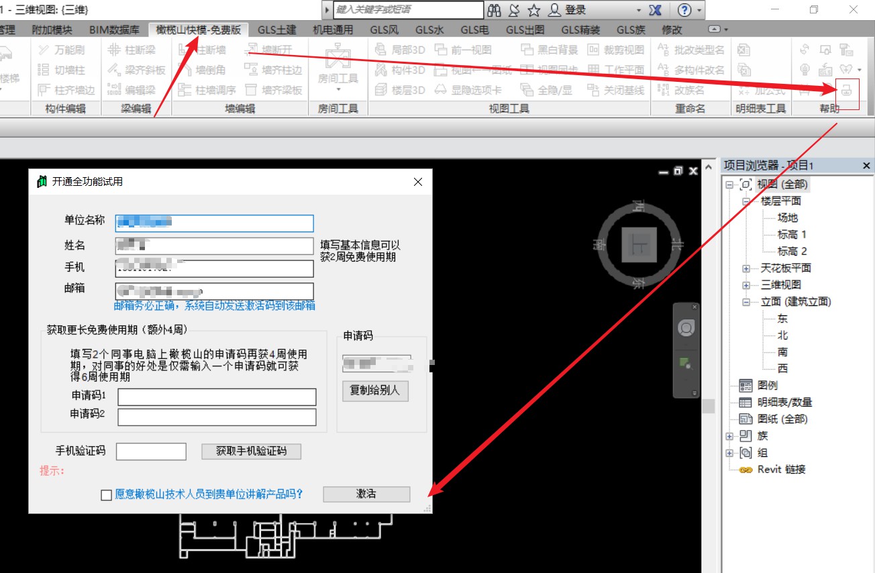Screen dimensions: 875x573
Task: Click the 获取手机验证码 button
Action: pyautogui.click(x=252, y=452)
